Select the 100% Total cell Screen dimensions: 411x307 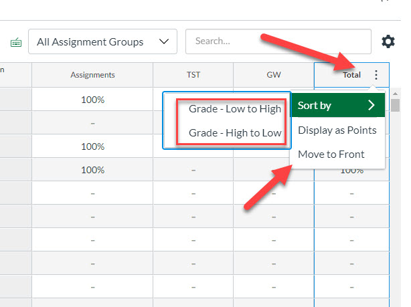point(351,171)
